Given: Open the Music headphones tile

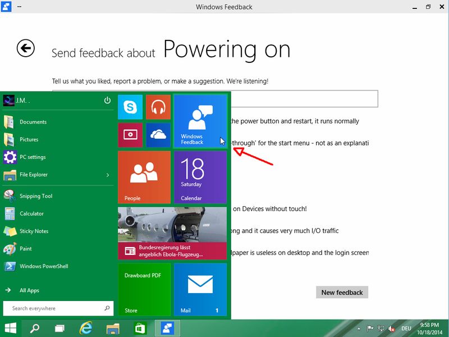Looking at the screenshot, I should click(x=158, y=107).
